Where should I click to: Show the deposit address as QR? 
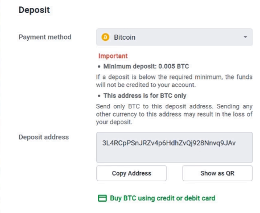pos(217,173)
